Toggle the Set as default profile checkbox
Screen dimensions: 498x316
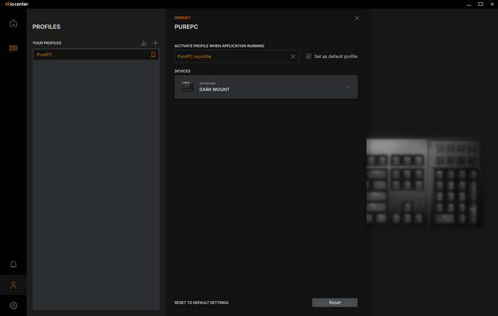pyautogui.click(x=308, y=56)
